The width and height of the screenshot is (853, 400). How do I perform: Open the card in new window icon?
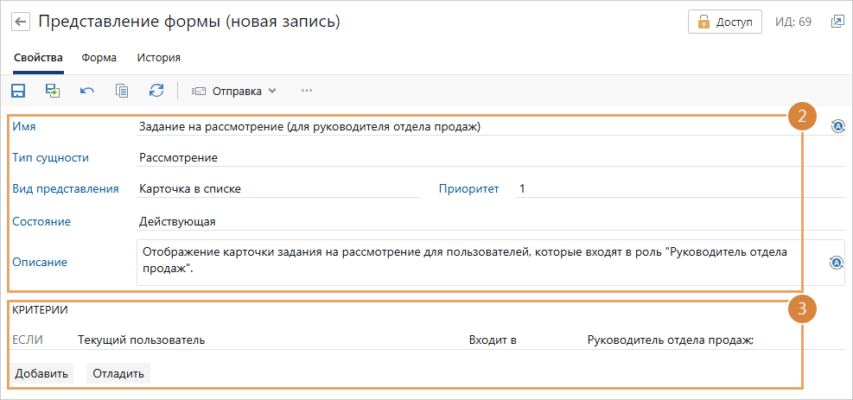click(836, 22)
